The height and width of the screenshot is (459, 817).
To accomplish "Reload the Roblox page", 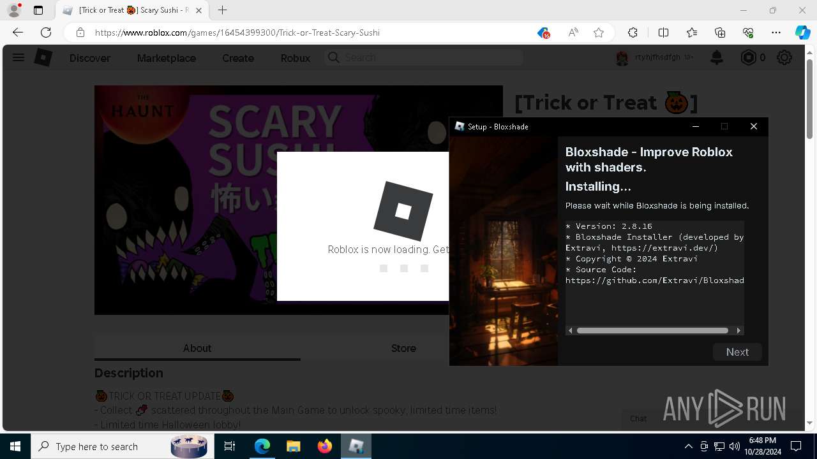I will [46, 33].
